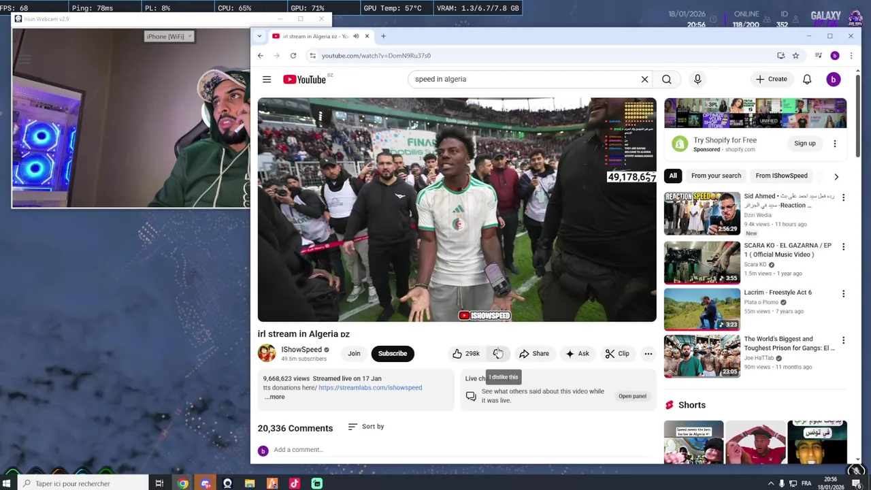Open the YouTube account avatar menu
Screen dimensions: 871x490
pyautogui.click(x=833, y=80)
